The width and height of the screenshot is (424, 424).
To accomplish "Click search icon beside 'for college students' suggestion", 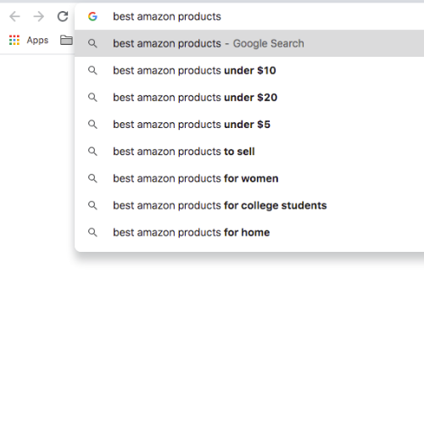I will pos(92,205).
